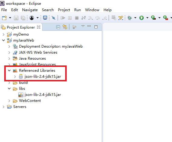Select JavaScript Resources
Screen dimensions: 172x142
pyautogui.click(x=37, y=64)
